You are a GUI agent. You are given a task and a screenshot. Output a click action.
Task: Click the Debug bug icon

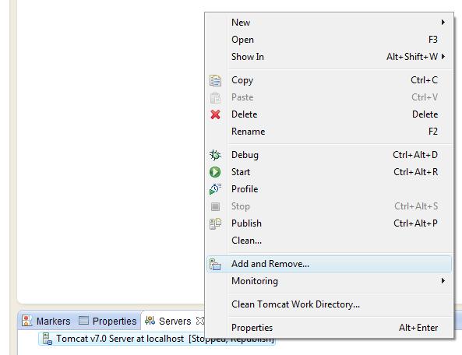pos(215,155)
